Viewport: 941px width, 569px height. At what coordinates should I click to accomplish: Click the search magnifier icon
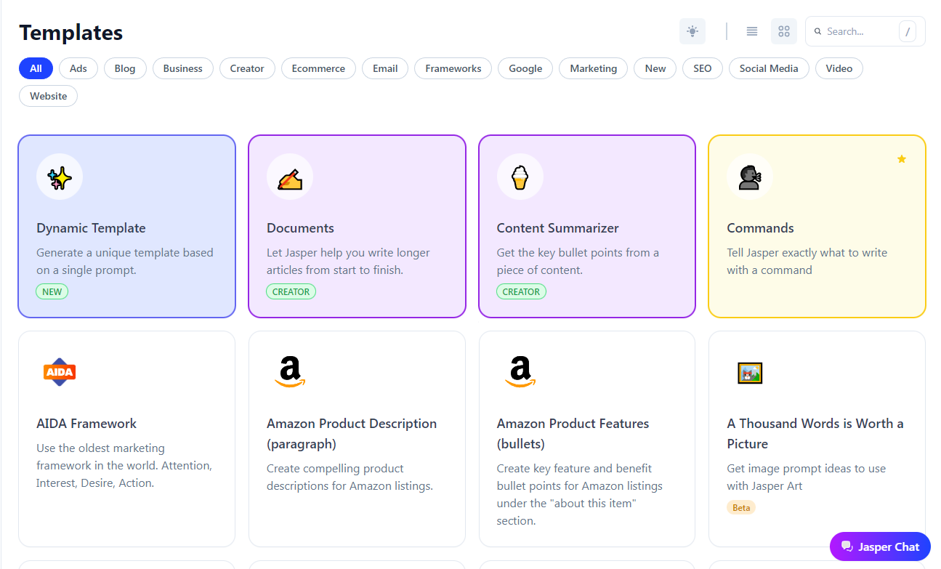[817, 31]
